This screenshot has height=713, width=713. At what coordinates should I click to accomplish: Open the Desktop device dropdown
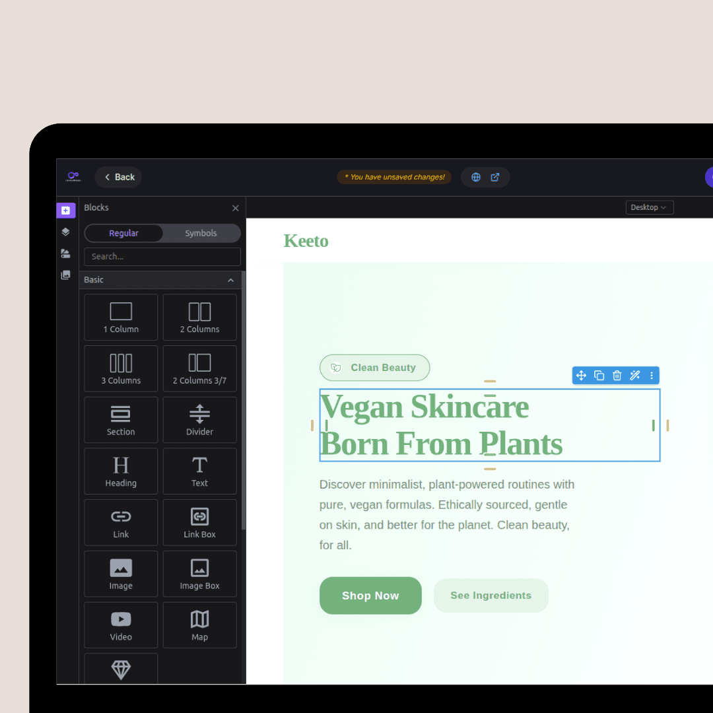tap(649, 207)
